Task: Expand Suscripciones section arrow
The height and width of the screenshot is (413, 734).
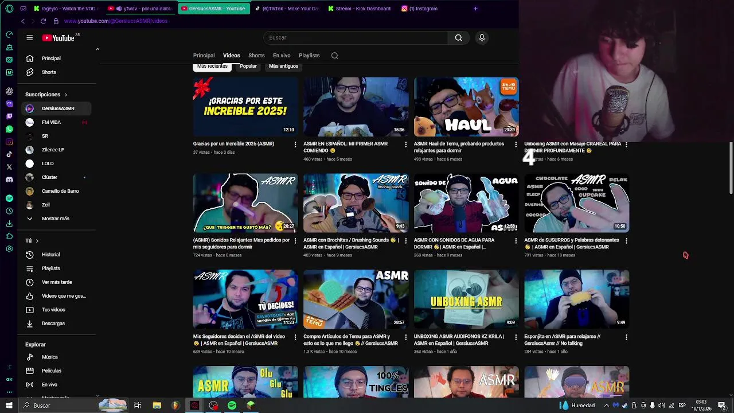Action: click(65, 95)
